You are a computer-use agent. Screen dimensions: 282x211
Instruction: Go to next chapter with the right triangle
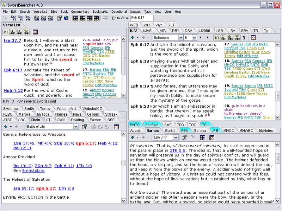(207, 38)
